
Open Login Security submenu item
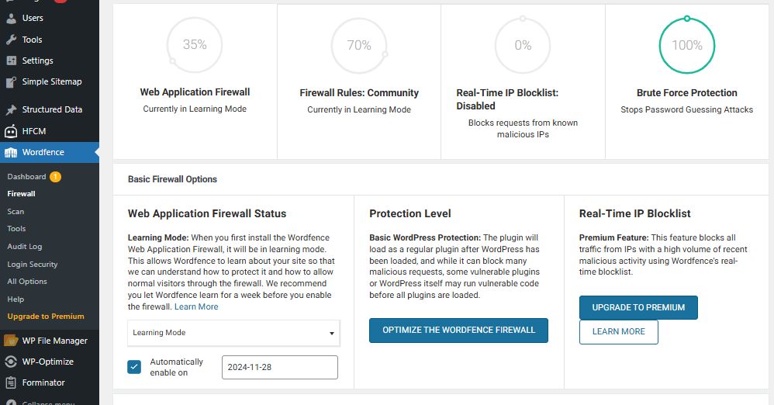coord(33,265)
